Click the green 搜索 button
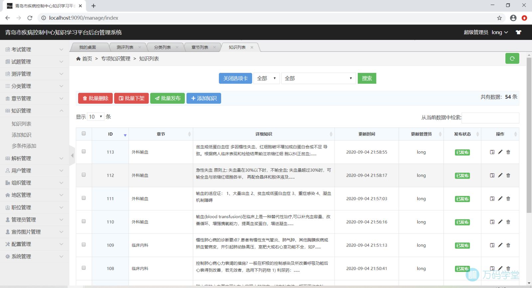532x288 pixels. coord(367,78)
